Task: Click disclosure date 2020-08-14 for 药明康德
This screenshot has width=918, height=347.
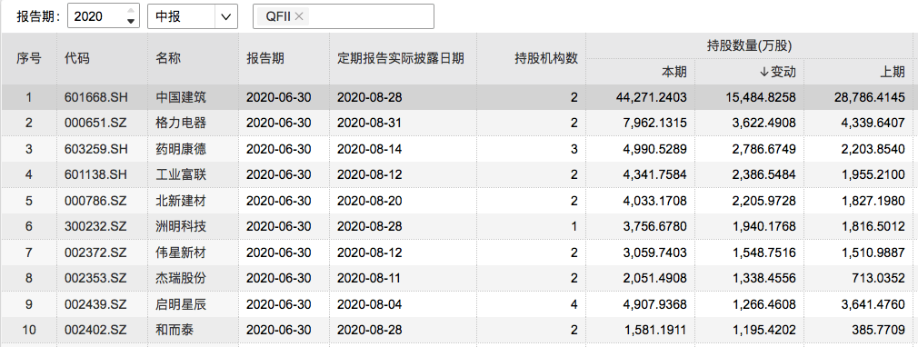Action: coord(369,149)
